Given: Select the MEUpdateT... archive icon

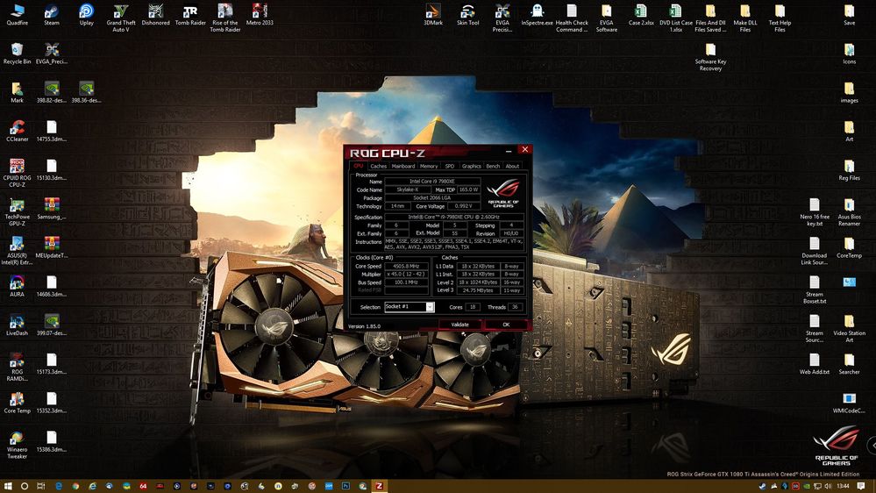Looking at the screenshot, I should [x=52, y=247].
